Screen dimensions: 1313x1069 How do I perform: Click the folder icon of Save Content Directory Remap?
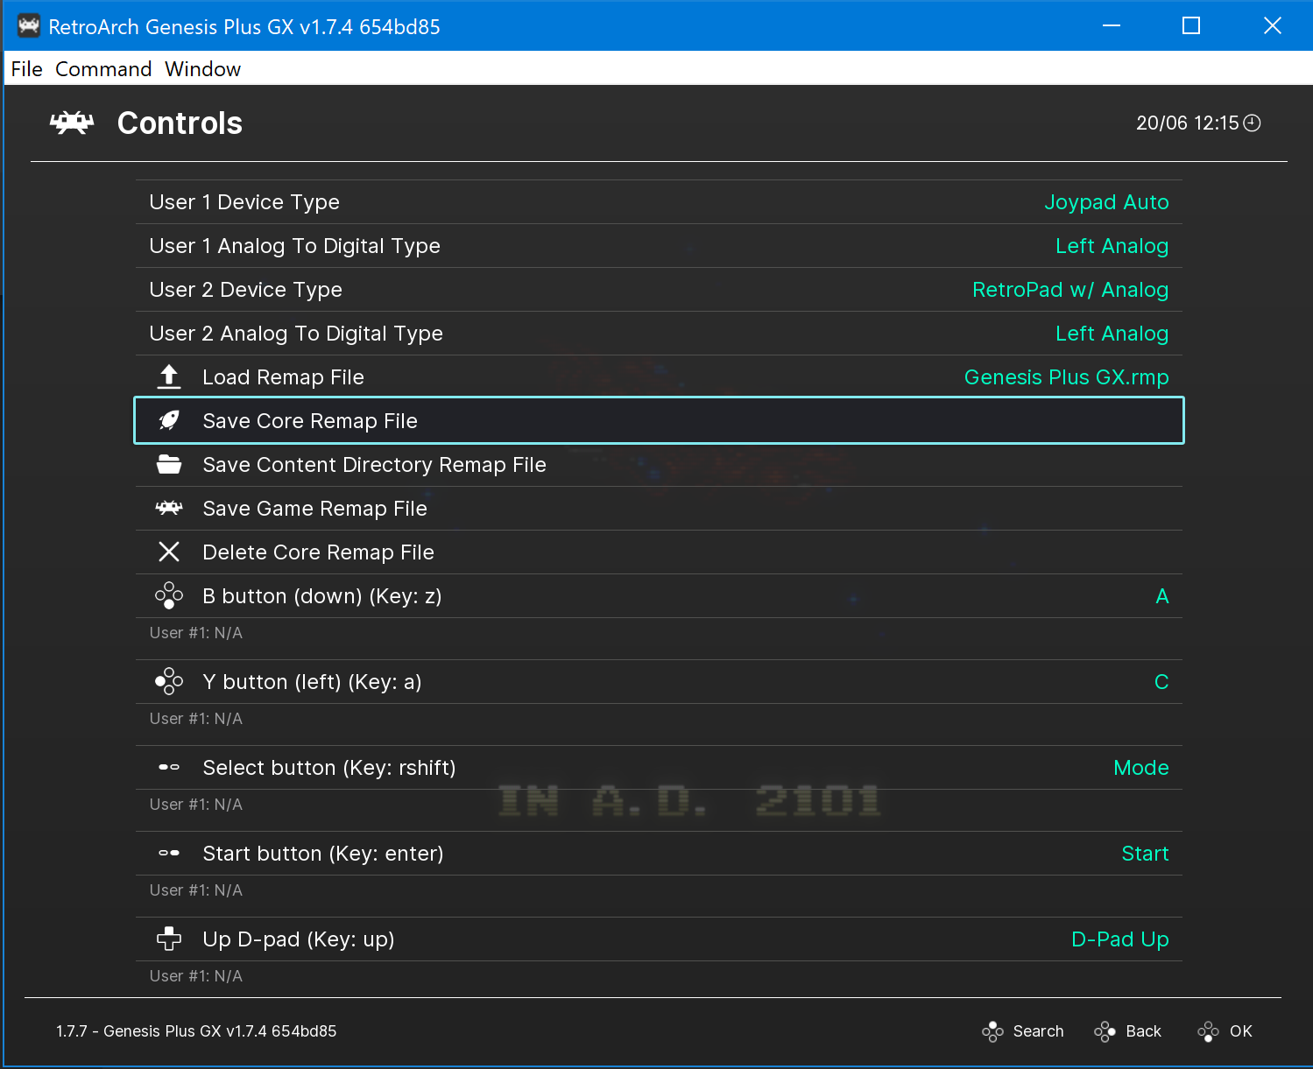click(169, 465)
